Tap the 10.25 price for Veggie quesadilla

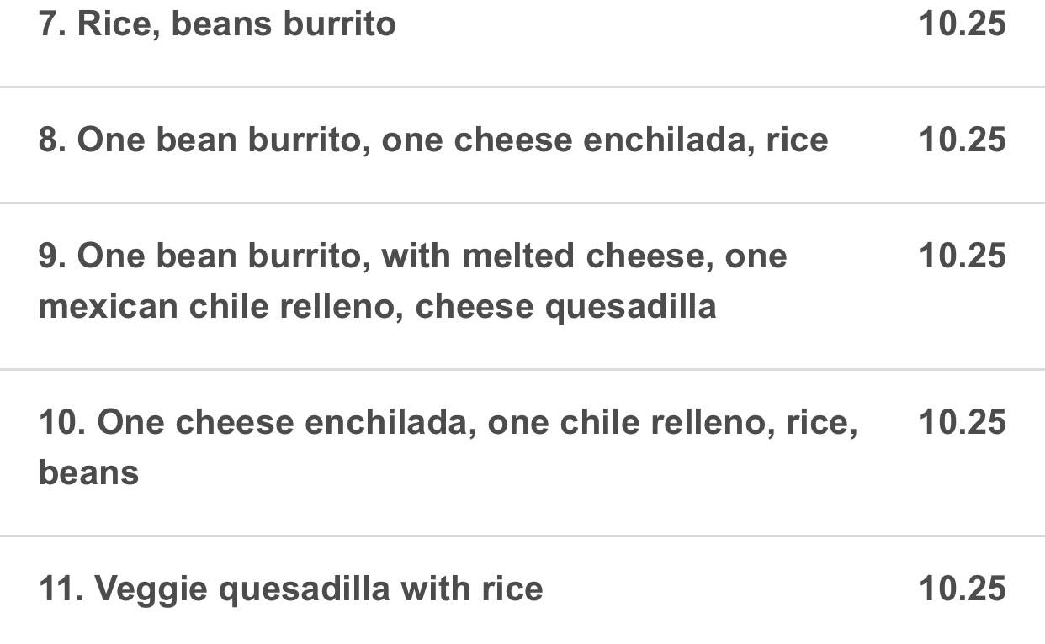[x=962, y=589]
